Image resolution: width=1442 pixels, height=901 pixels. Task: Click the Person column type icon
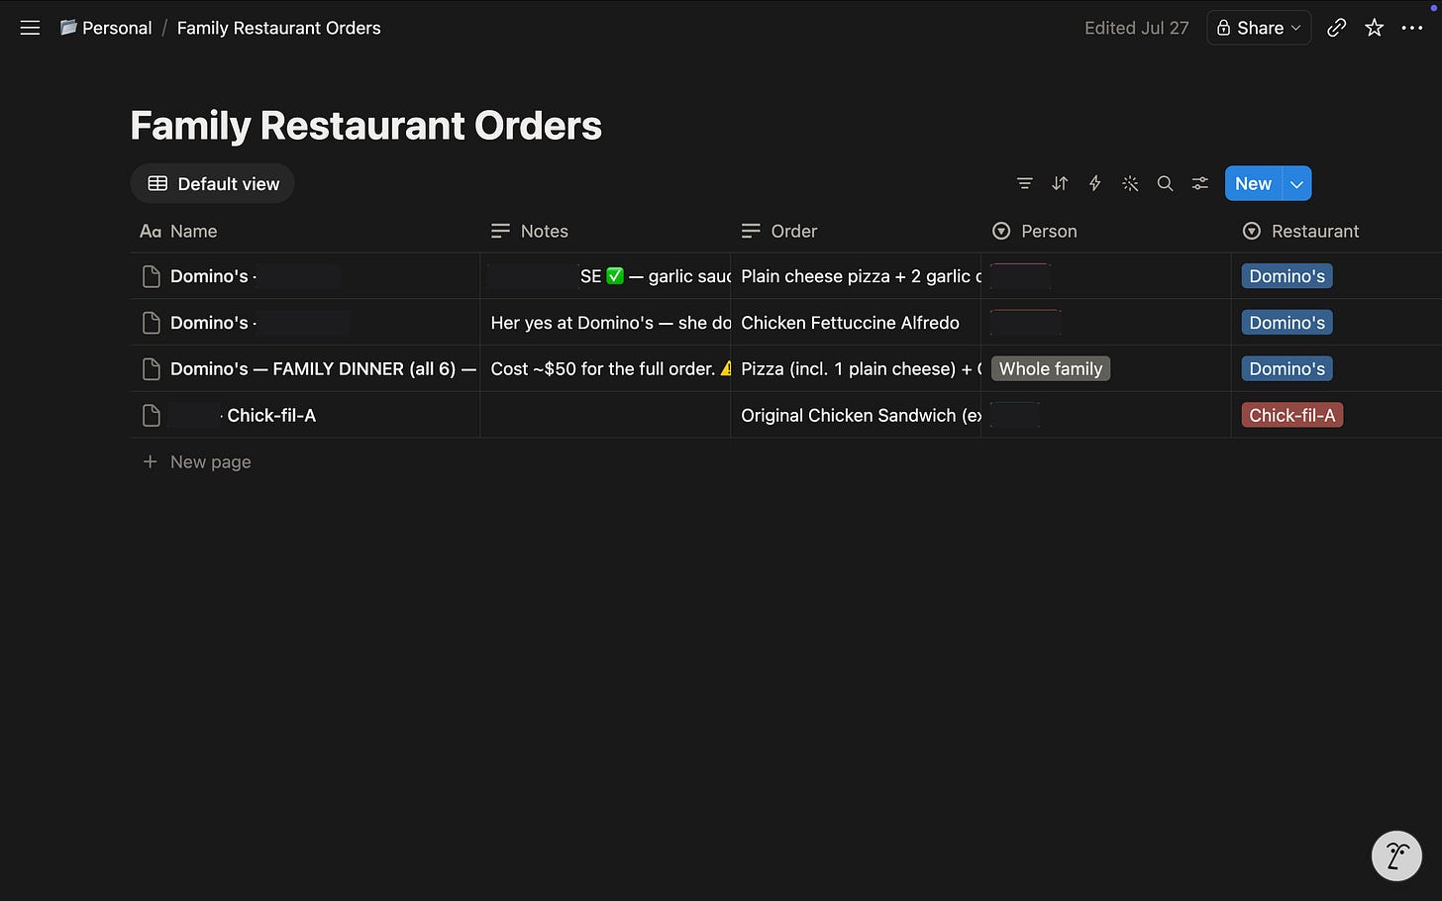[1001, 231]
